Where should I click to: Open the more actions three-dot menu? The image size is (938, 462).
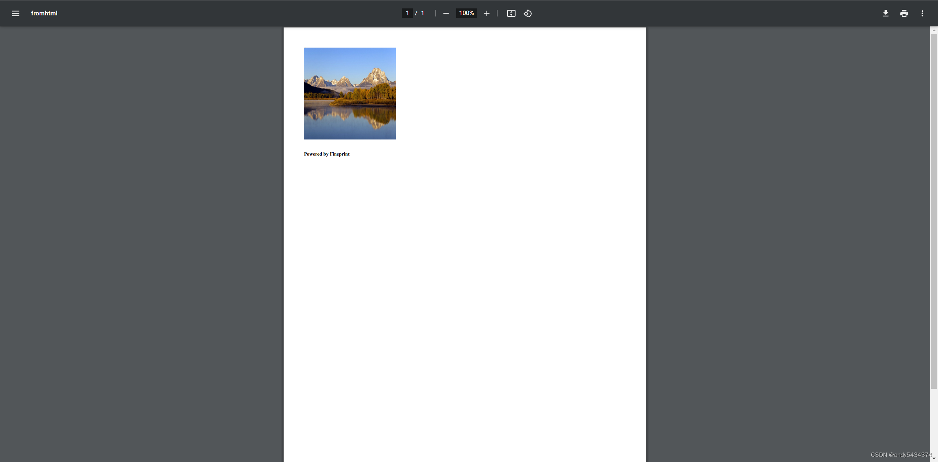(922, 13)
